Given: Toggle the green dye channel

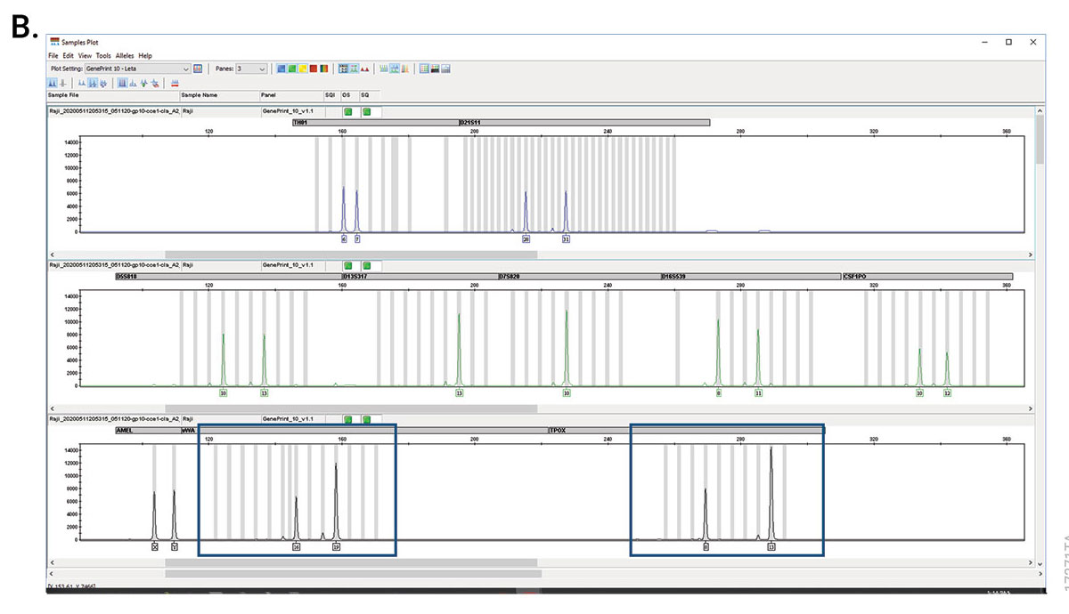Looking at the screenshot, I should coord(292,69).
